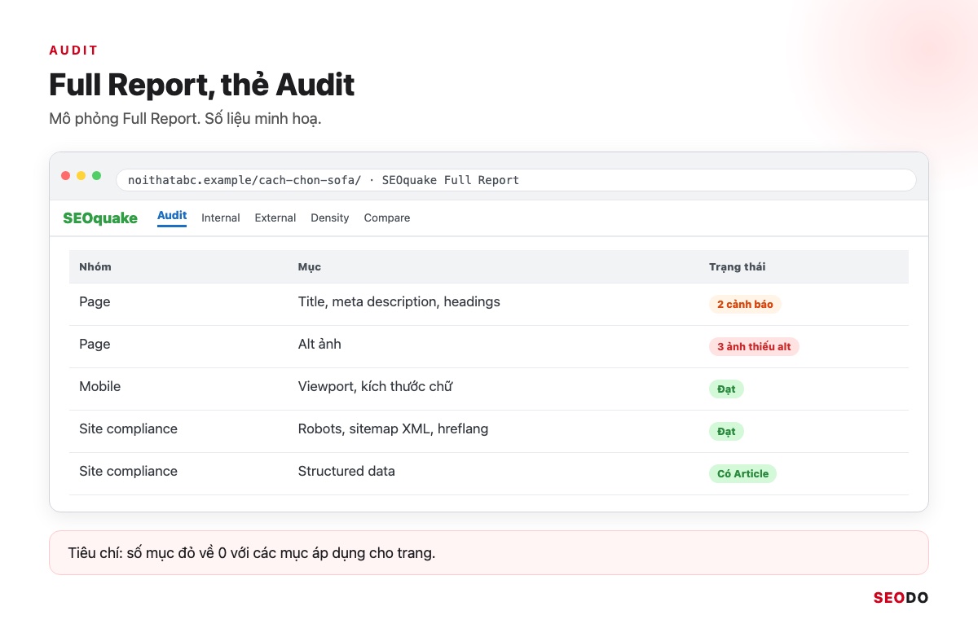The height and width of the screenshot is (624, 978).
Task: Select 'Title, meta description, headings' cell
Action: coord(399,301)
